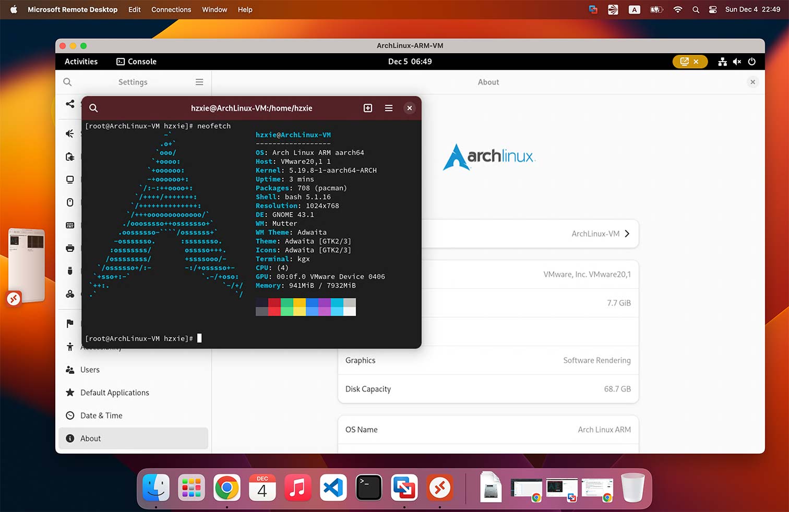Close the Settings About window
The width and height of the screenshot is (789, 512).
(x=752, y=82)
